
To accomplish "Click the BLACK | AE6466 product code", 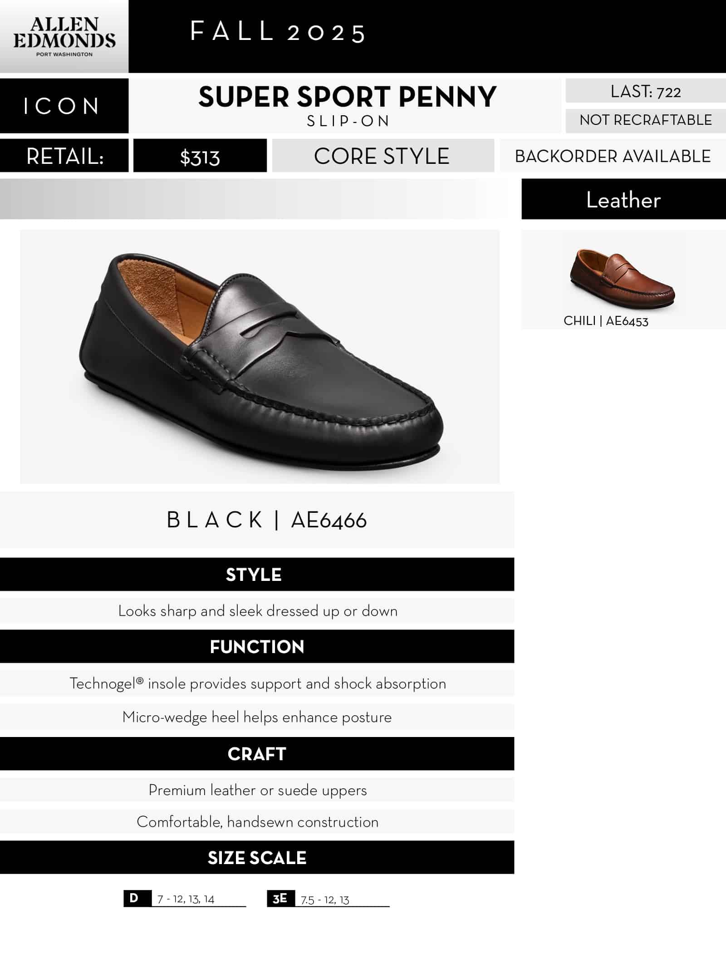I will [267, 520].
